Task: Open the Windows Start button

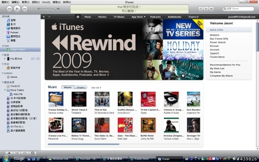Action: (x=5, y=159)
